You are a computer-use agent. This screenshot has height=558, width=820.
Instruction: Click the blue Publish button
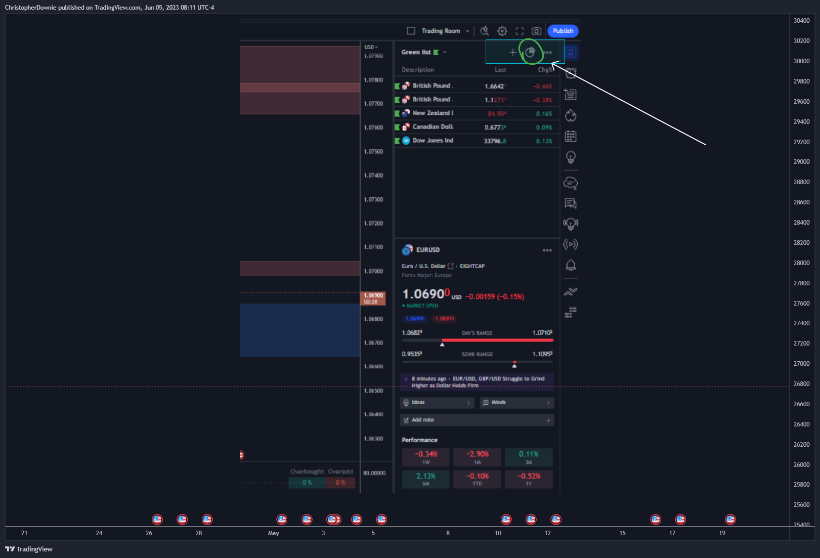pyautogui.click(x=563, y=31)
